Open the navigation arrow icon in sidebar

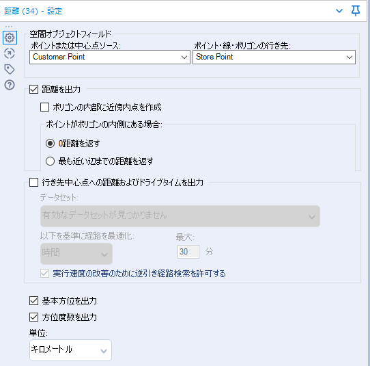tap(10, 53)
